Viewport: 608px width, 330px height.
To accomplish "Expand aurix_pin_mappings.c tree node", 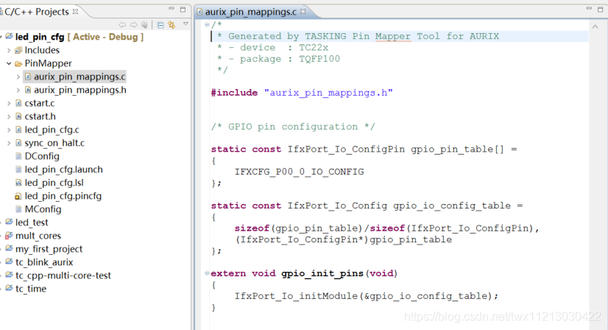I will tap(18, 77).
